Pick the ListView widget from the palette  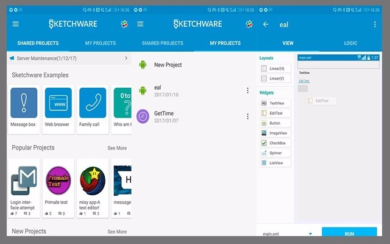point(275,163)
